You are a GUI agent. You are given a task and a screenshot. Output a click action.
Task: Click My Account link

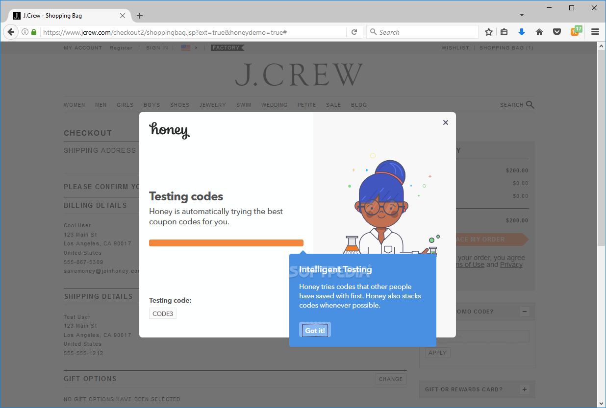coord(83,48)
